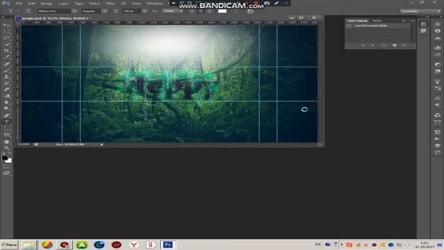Toggle the text orientation button
The image size is (444, 250).
(x=28, y=11)
